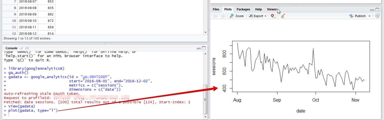Click the Console scrollbar thumb
The image size is (384, 120).
coord(205,99)
